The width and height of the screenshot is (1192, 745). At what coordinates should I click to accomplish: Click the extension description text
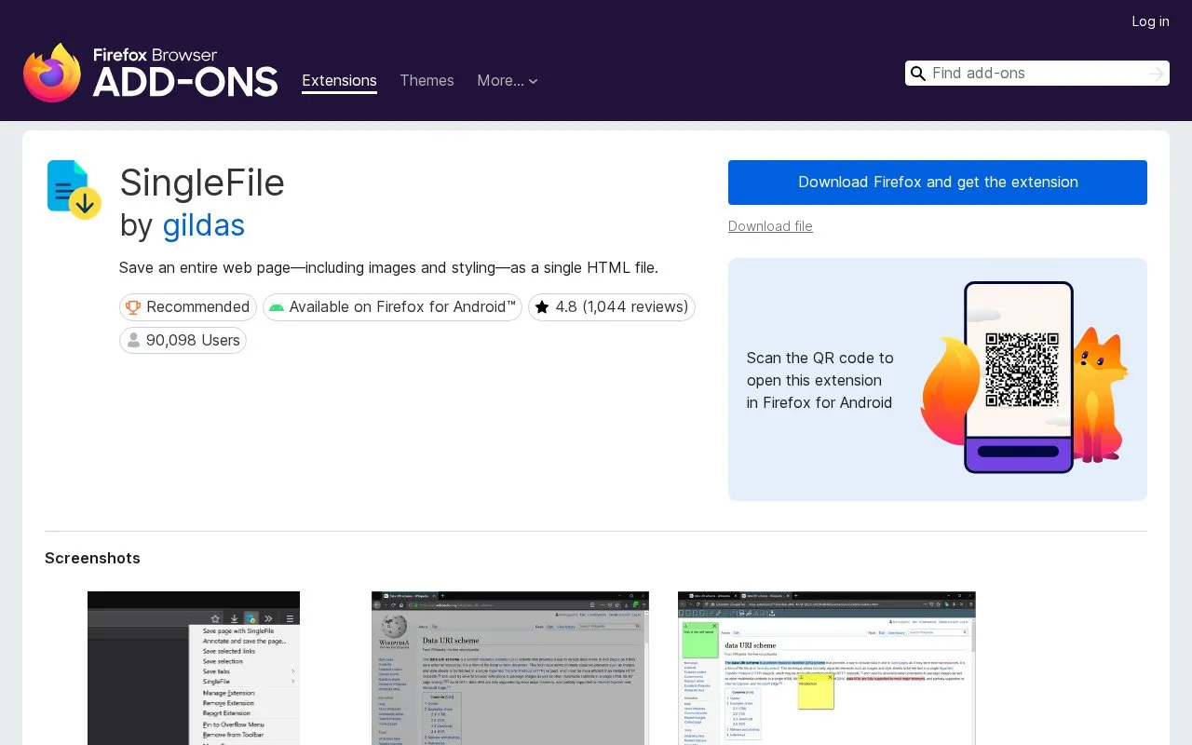click(388, 268)
